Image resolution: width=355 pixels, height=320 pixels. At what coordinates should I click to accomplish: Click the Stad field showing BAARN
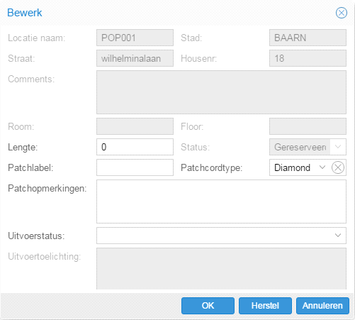(308, 38)
